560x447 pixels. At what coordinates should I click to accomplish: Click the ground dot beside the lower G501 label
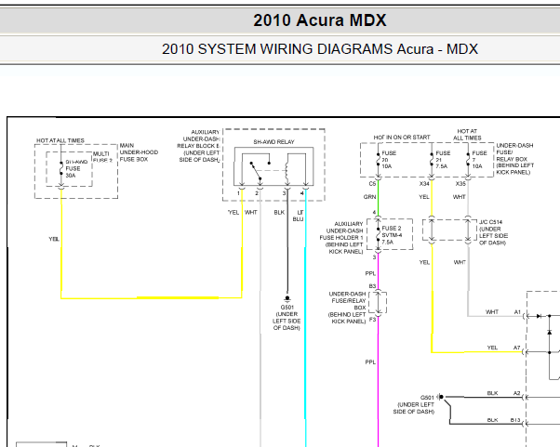(441, 397)
